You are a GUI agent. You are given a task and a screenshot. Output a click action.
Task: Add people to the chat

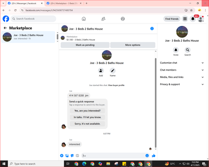click(101, 71)
